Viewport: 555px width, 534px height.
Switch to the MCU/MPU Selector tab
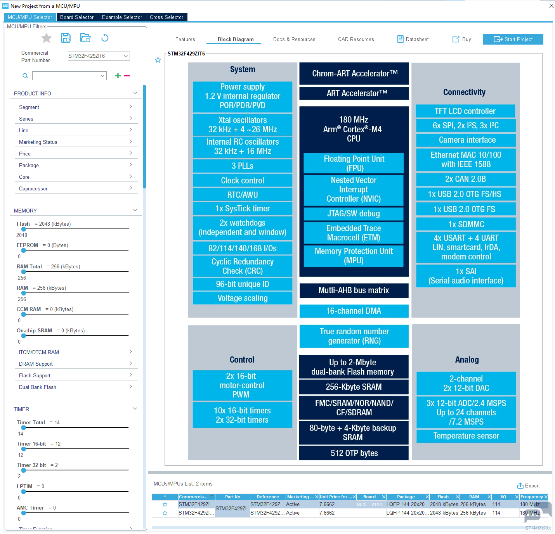(30, 17)
